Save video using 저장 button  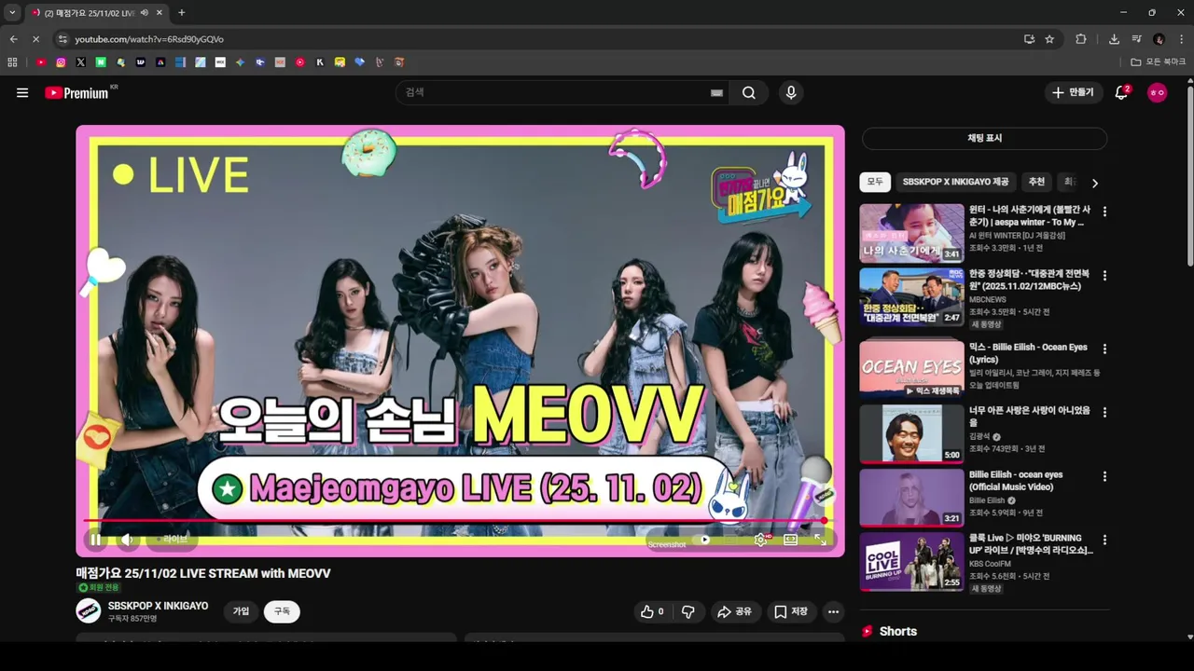pos(791,612)
